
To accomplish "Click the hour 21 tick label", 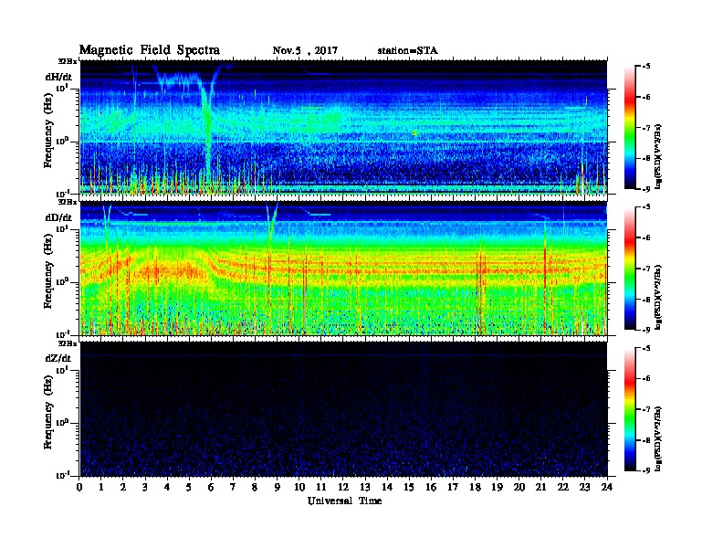I will [x=540, y=488].
